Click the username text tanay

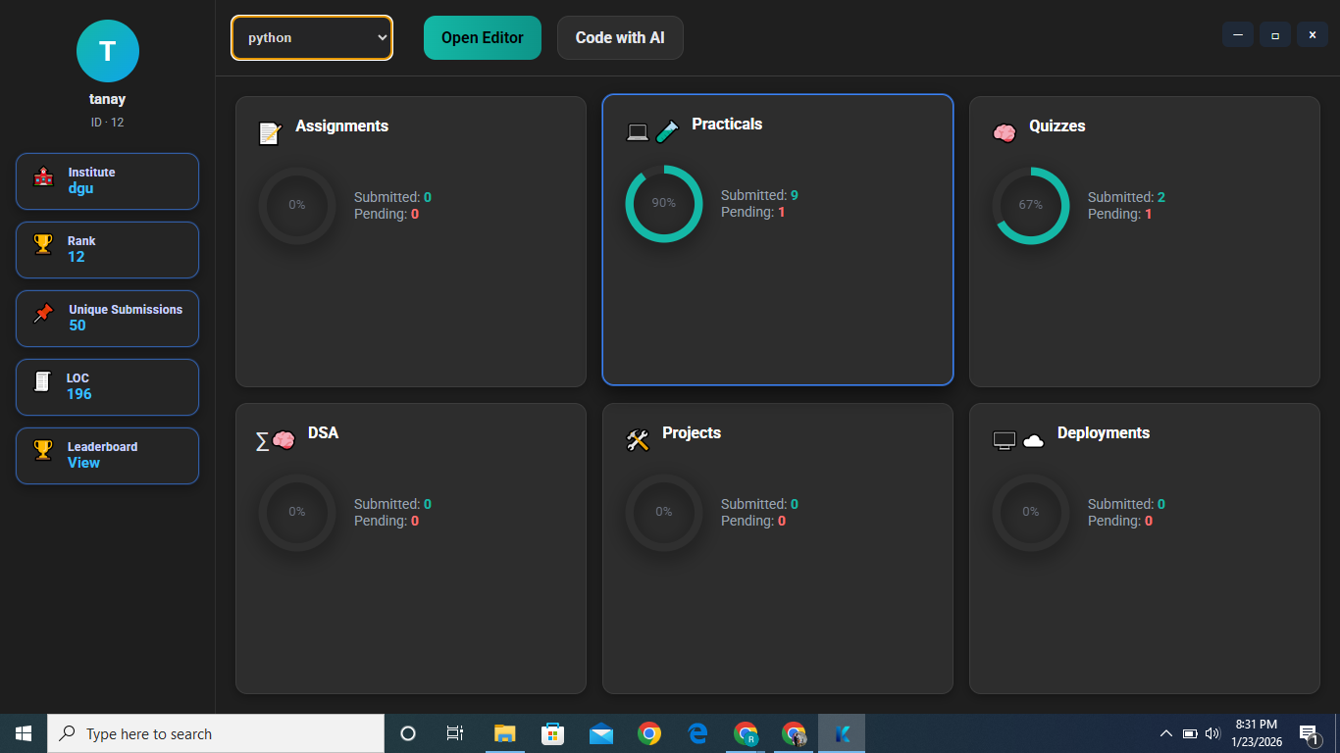[108, 99]
